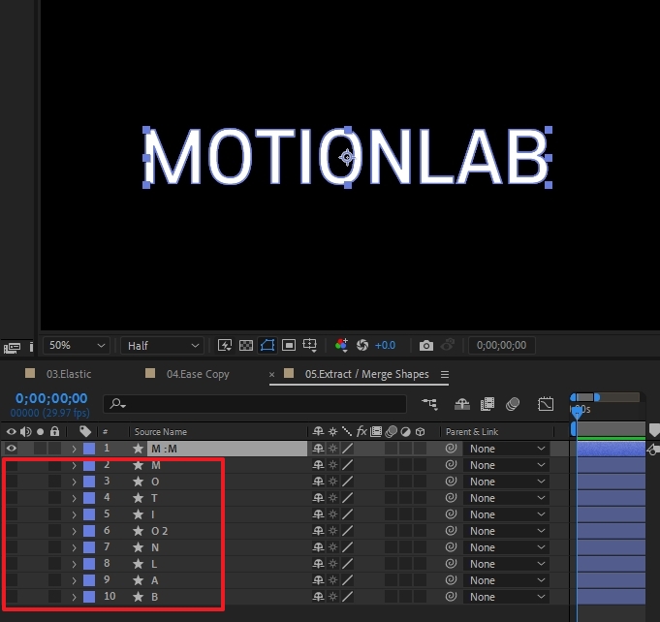Viewport: 660px width, 622px height.
Task: Expand layer 3 O properties
Action: pyautogui.click(x=74, y=482)
